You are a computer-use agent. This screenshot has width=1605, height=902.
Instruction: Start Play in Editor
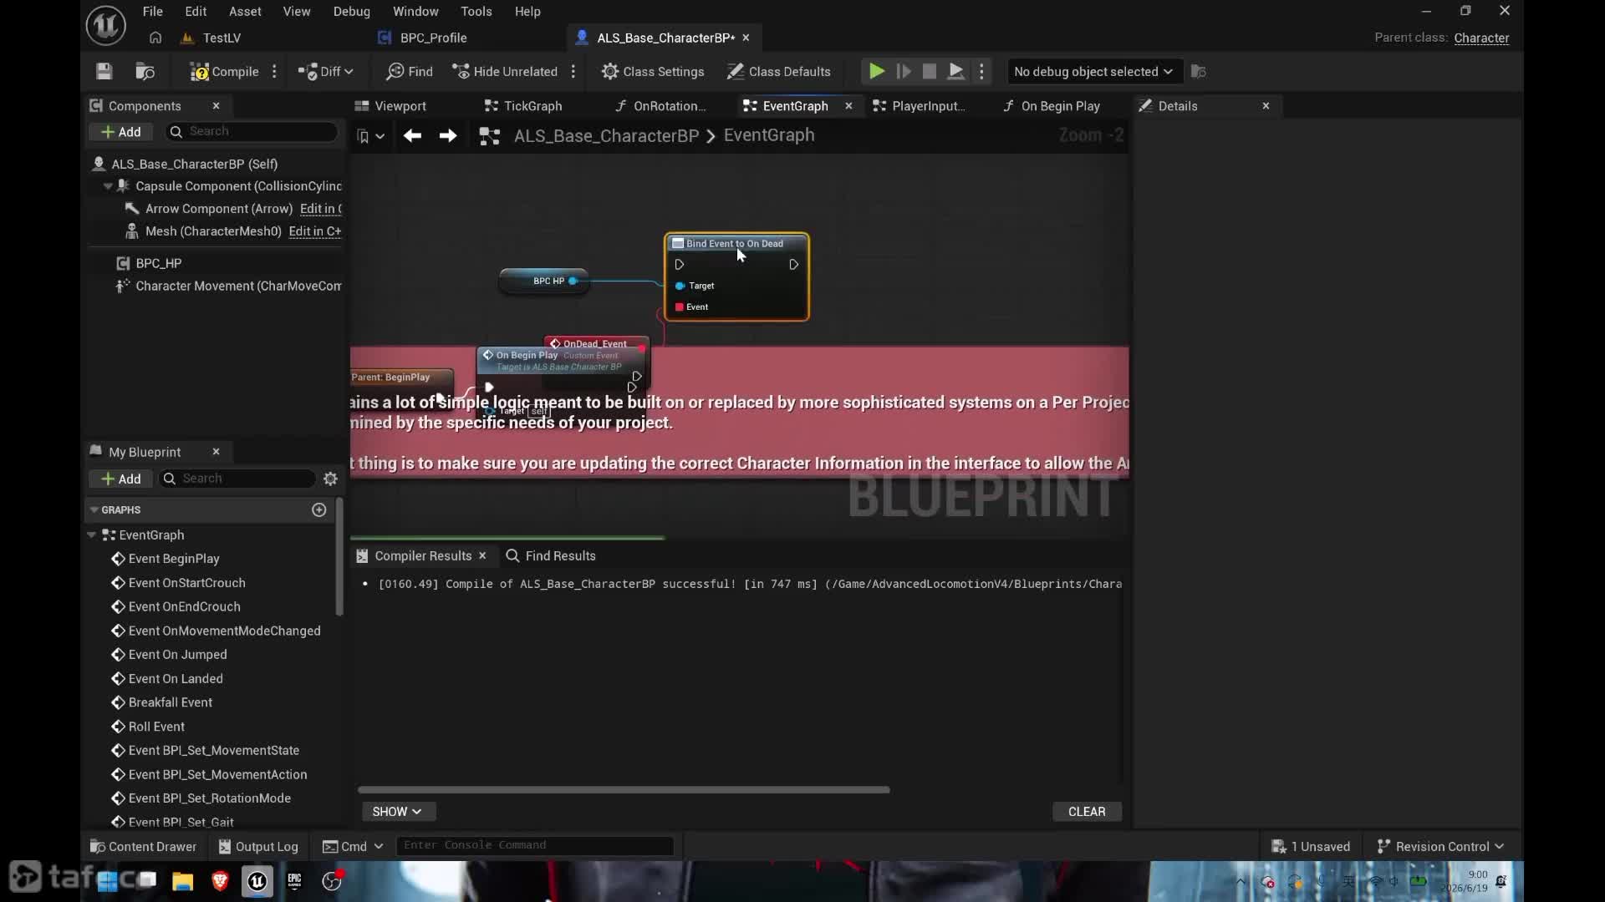pyautogui.click(x=876, y=72)
